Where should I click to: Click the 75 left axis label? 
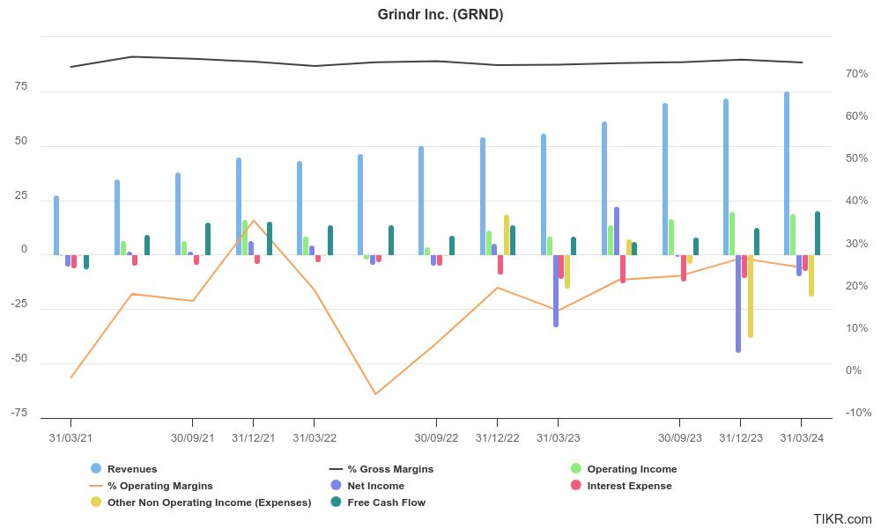[21, 86]
